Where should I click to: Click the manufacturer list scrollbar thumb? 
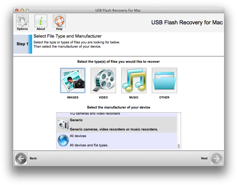coord(179,146)
